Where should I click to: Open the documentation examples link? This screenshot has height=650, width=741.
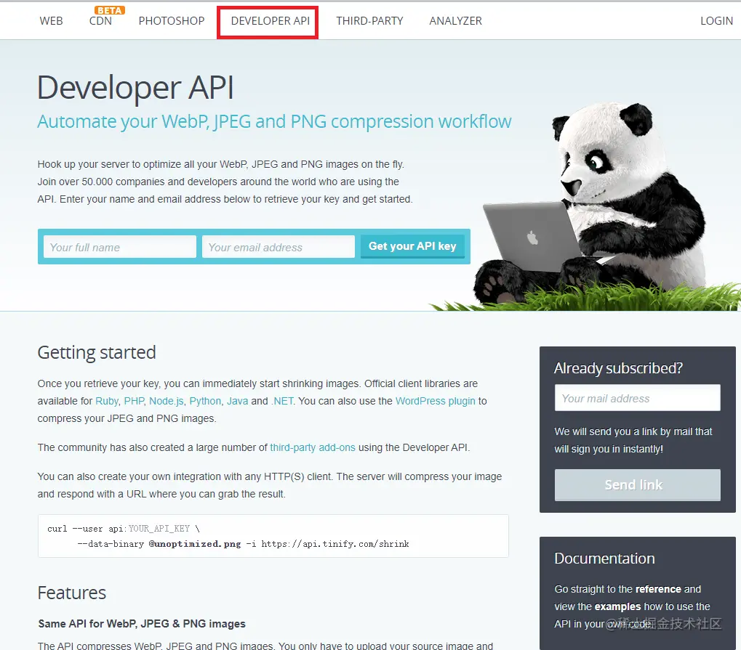click(617, 606)
